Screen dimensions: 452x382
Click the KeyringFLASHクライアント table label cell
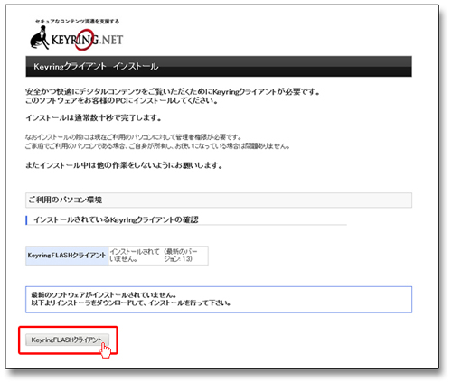[67, 256]
